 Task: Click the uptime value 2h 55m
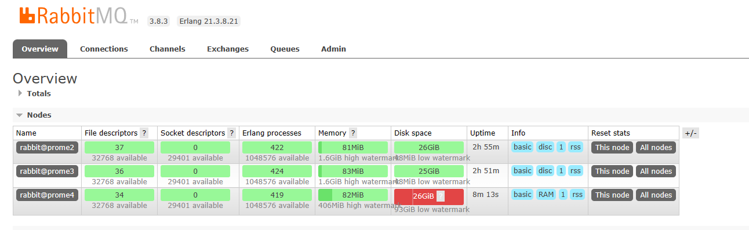coord(486,147)
